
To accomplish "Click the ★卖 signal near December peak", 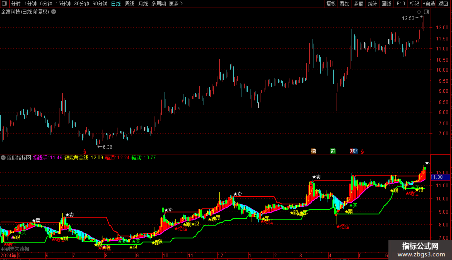I will coord(238,194).
